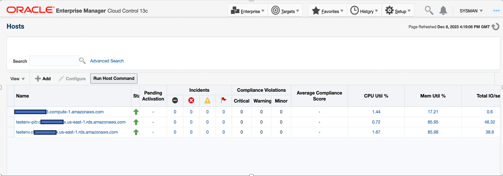Image resolution: width=503 pixels, height=176 pixels.
Task: Sort by CPU Util % column header
Action: (x=376, y=96)
